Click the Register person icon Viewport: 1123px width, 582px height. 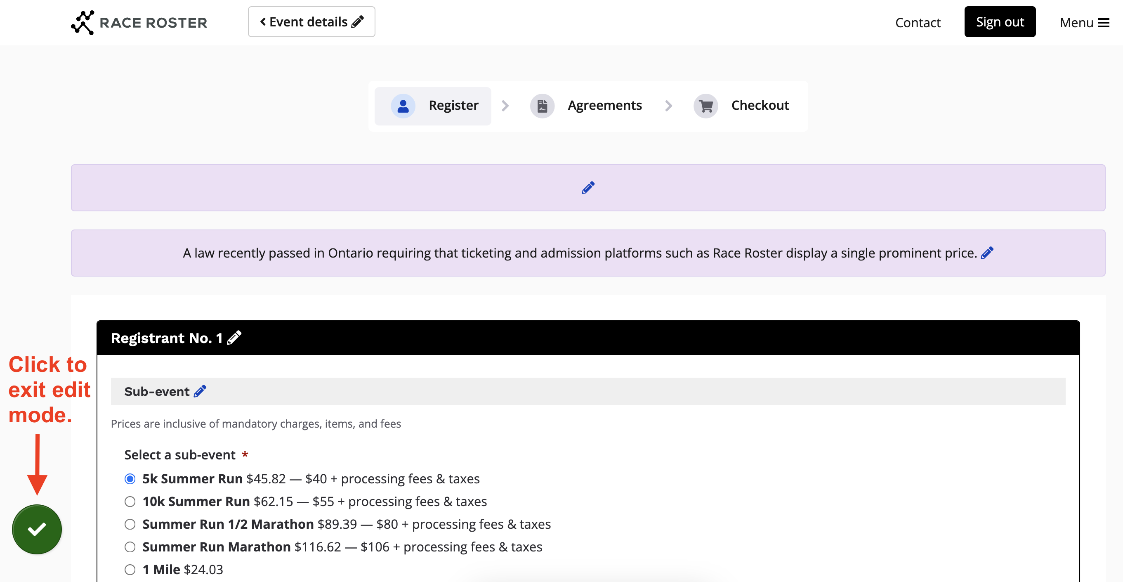403,106
